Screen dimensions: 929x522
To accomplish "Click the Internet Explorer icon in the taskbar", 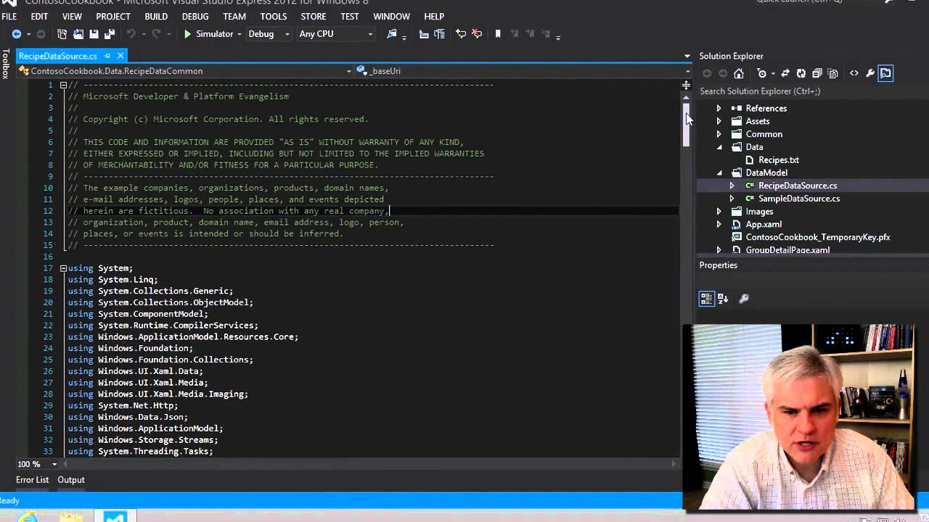I will (28, 516).
